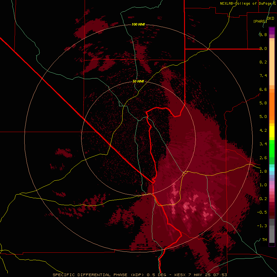This screenshot has height=277, width=277.
Task: Click the OKD text in the top right
Action: [x=271, y=18]
